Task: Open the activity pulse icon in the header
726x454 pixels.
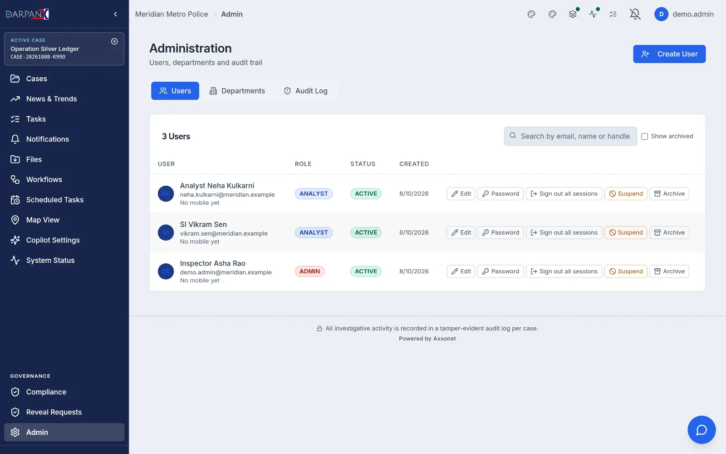Action: pyautogui.click(x=593, y=14)
